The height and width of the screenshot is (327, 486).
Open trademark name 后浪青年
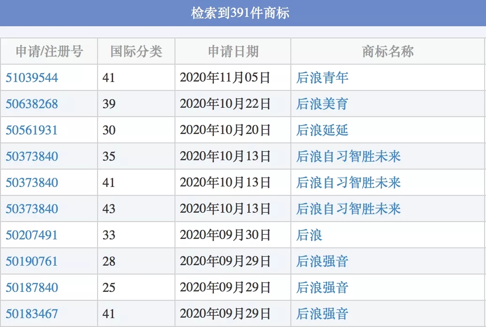point(322,78)
